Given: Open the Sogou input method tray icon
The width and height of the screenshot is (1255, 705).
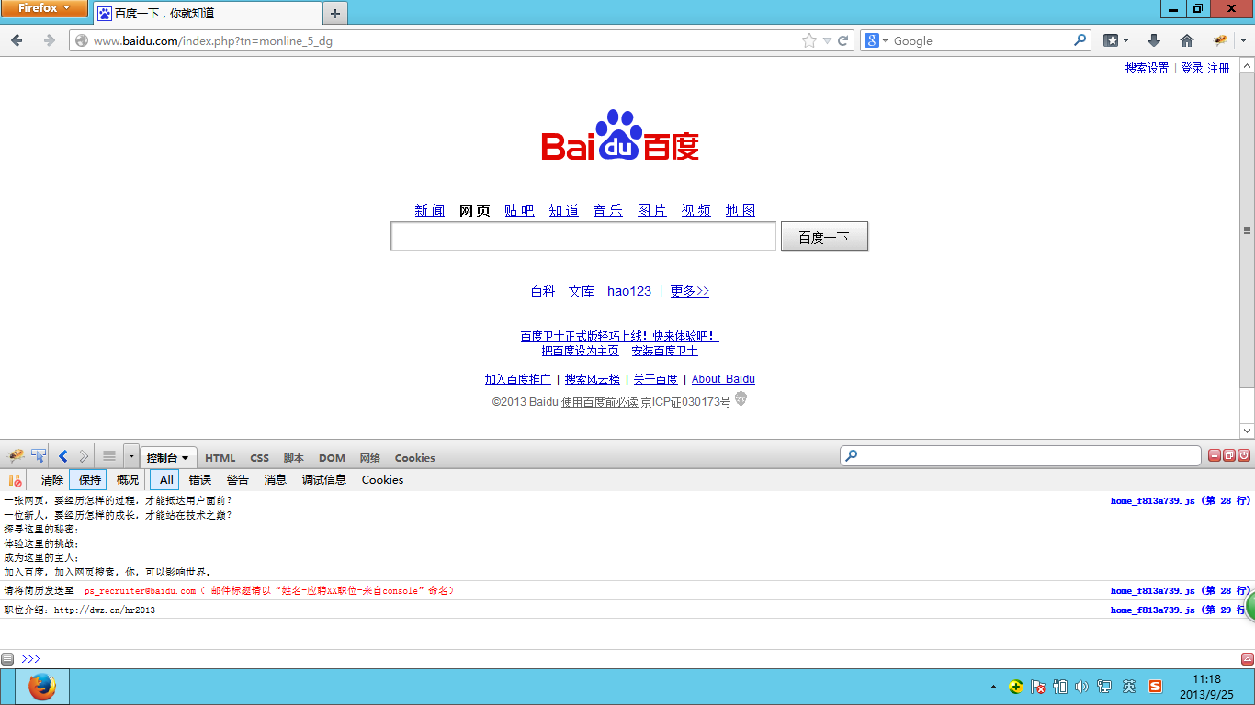Looking at the screenshot, I should coord(1155,687).
